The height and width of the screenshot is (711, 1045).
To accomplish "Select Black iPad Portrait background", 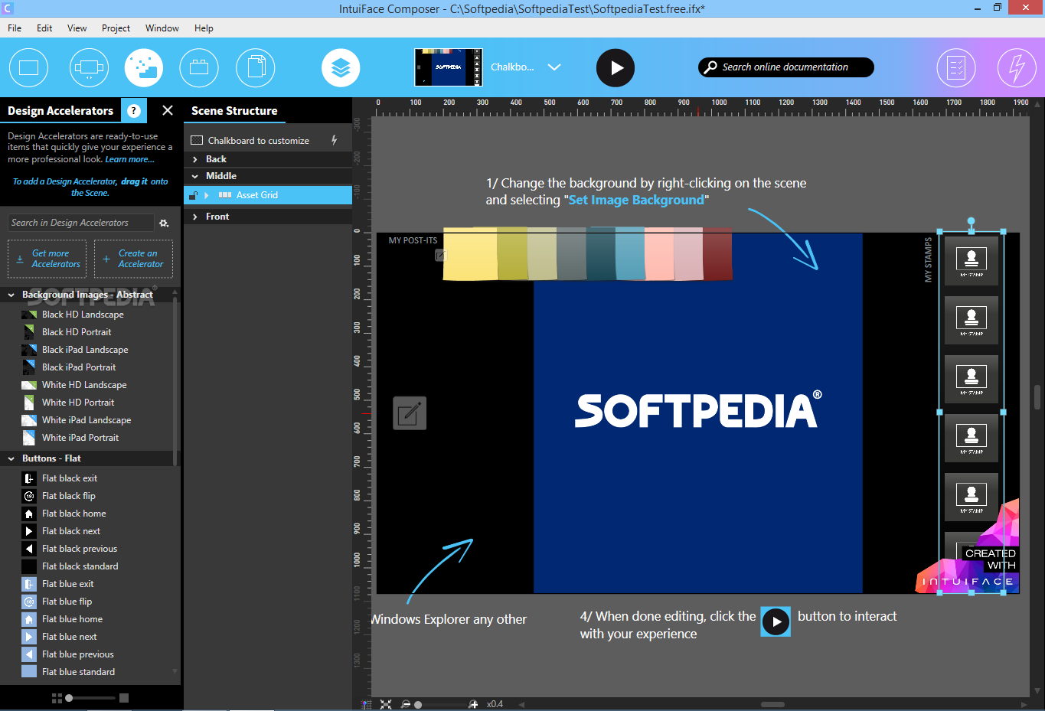I will click(x=69, y=367).
